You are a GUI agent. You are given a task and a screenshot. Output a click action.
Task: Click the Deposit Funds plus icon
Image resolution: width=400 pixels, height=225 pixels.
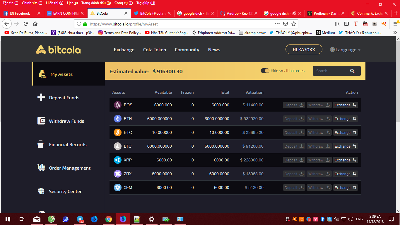[x=41, y=98]
